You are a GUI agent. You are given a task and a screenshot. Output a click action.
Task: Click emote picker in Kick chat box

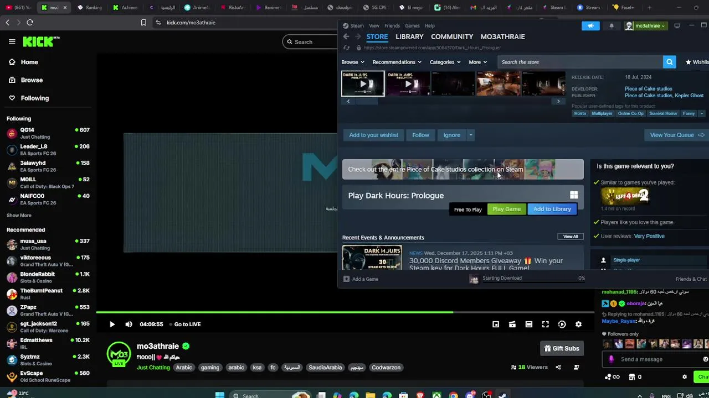[705, 359]
